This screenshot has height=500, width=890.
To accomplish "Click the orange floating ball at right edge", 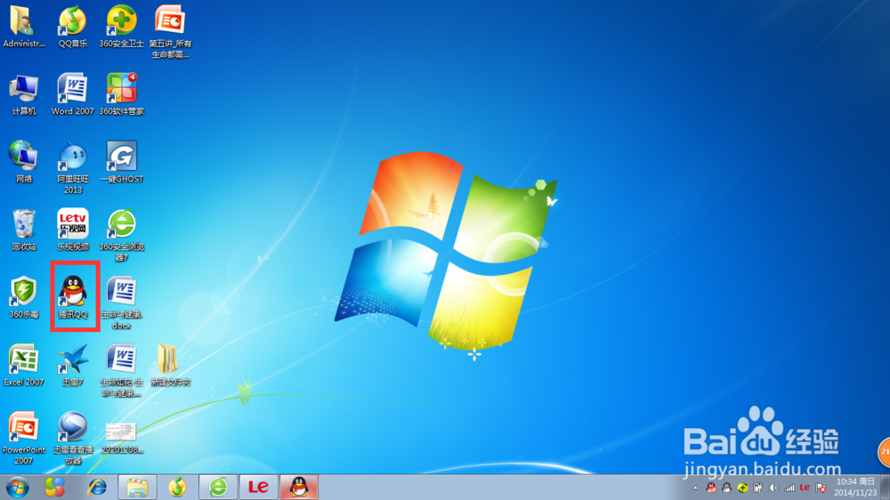I will (x=885, y=452).
